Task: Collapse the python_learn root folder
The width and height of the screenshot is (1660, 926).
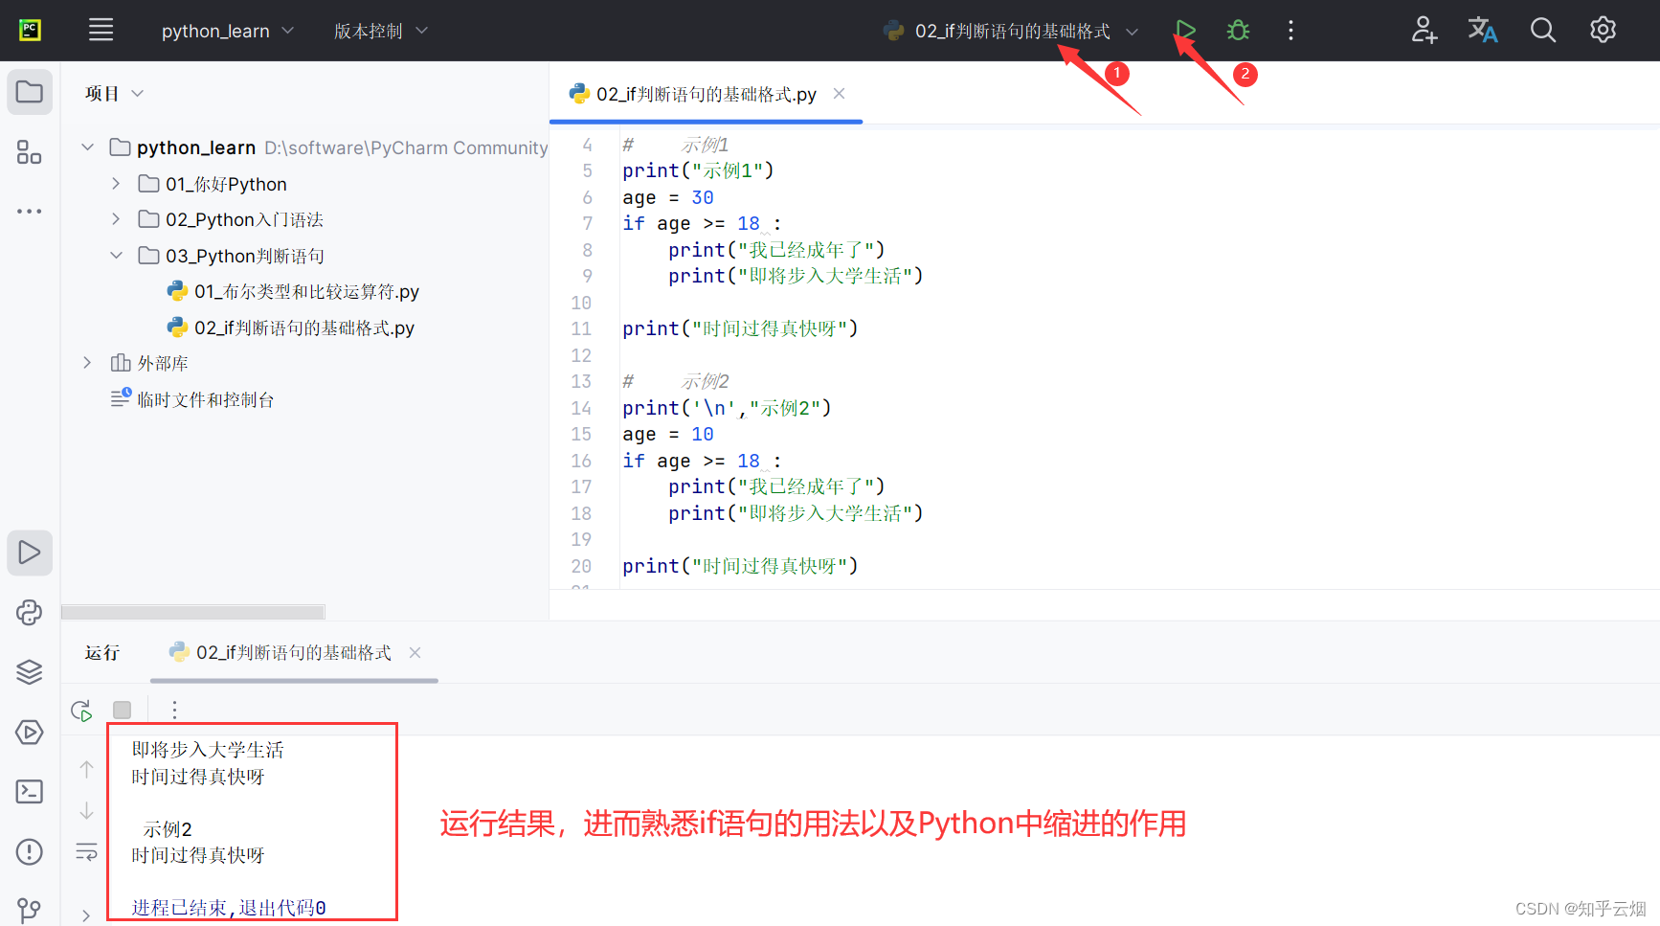Action: click(x=88, y=147)
